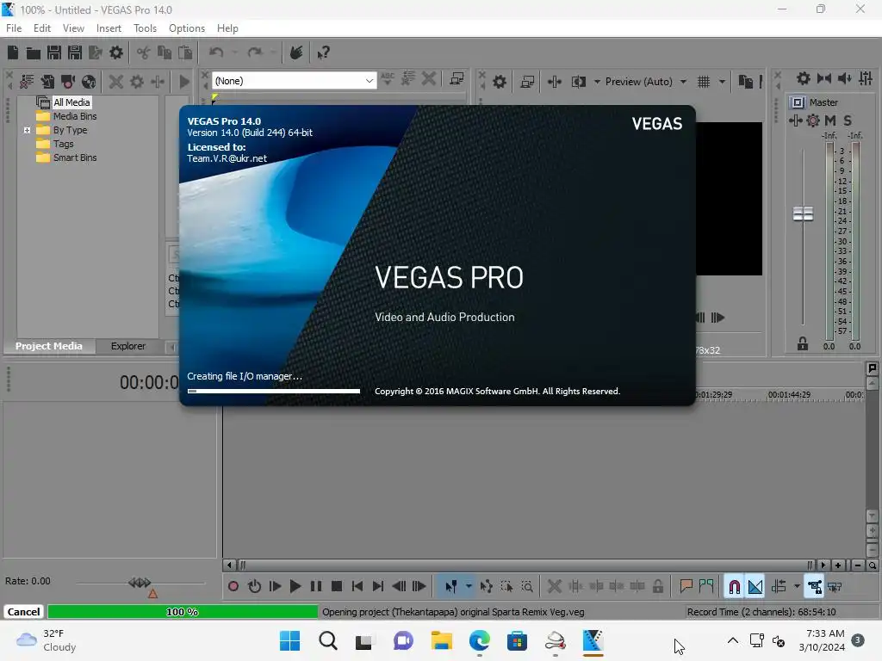Viewport: 882px width, 661px height.
Task: Open the File menu
Action: (14, 28)
